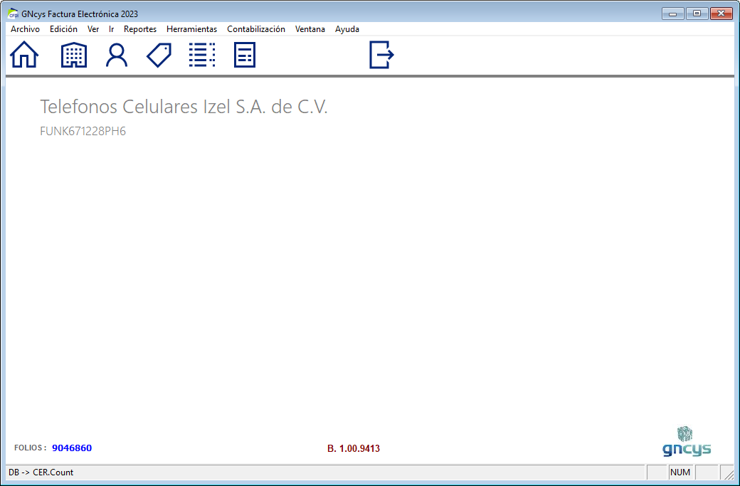The height and width of the screenshot is (486, 740).
Task: Open the company building icon
Action: tap(74, 55)
